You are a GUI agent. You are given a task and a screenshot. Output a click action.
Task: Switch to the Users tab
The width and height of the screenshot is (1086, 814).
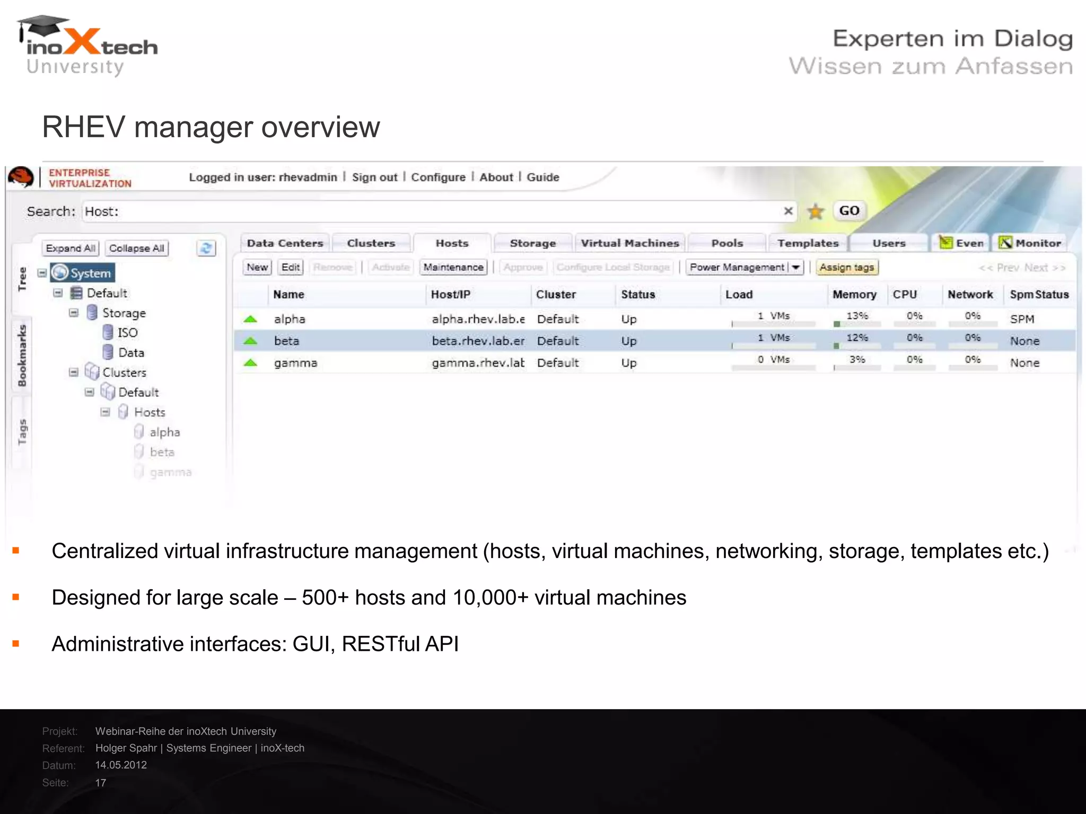click(889, 243)
